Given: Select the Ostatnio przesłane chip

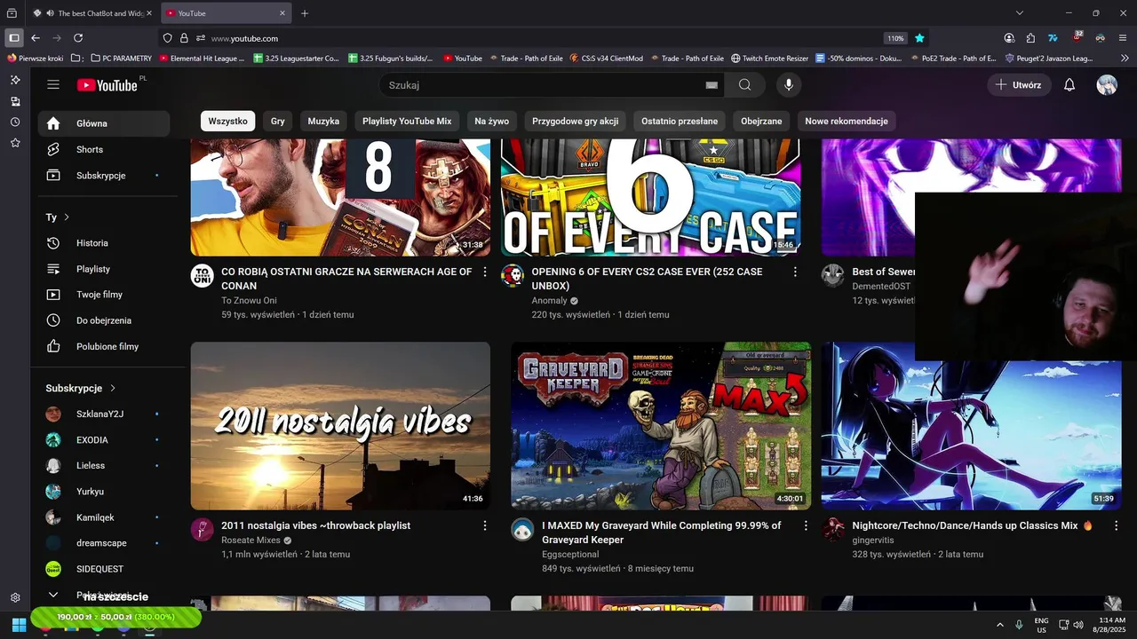Looking at the screenshot, I should pos(680,121).
